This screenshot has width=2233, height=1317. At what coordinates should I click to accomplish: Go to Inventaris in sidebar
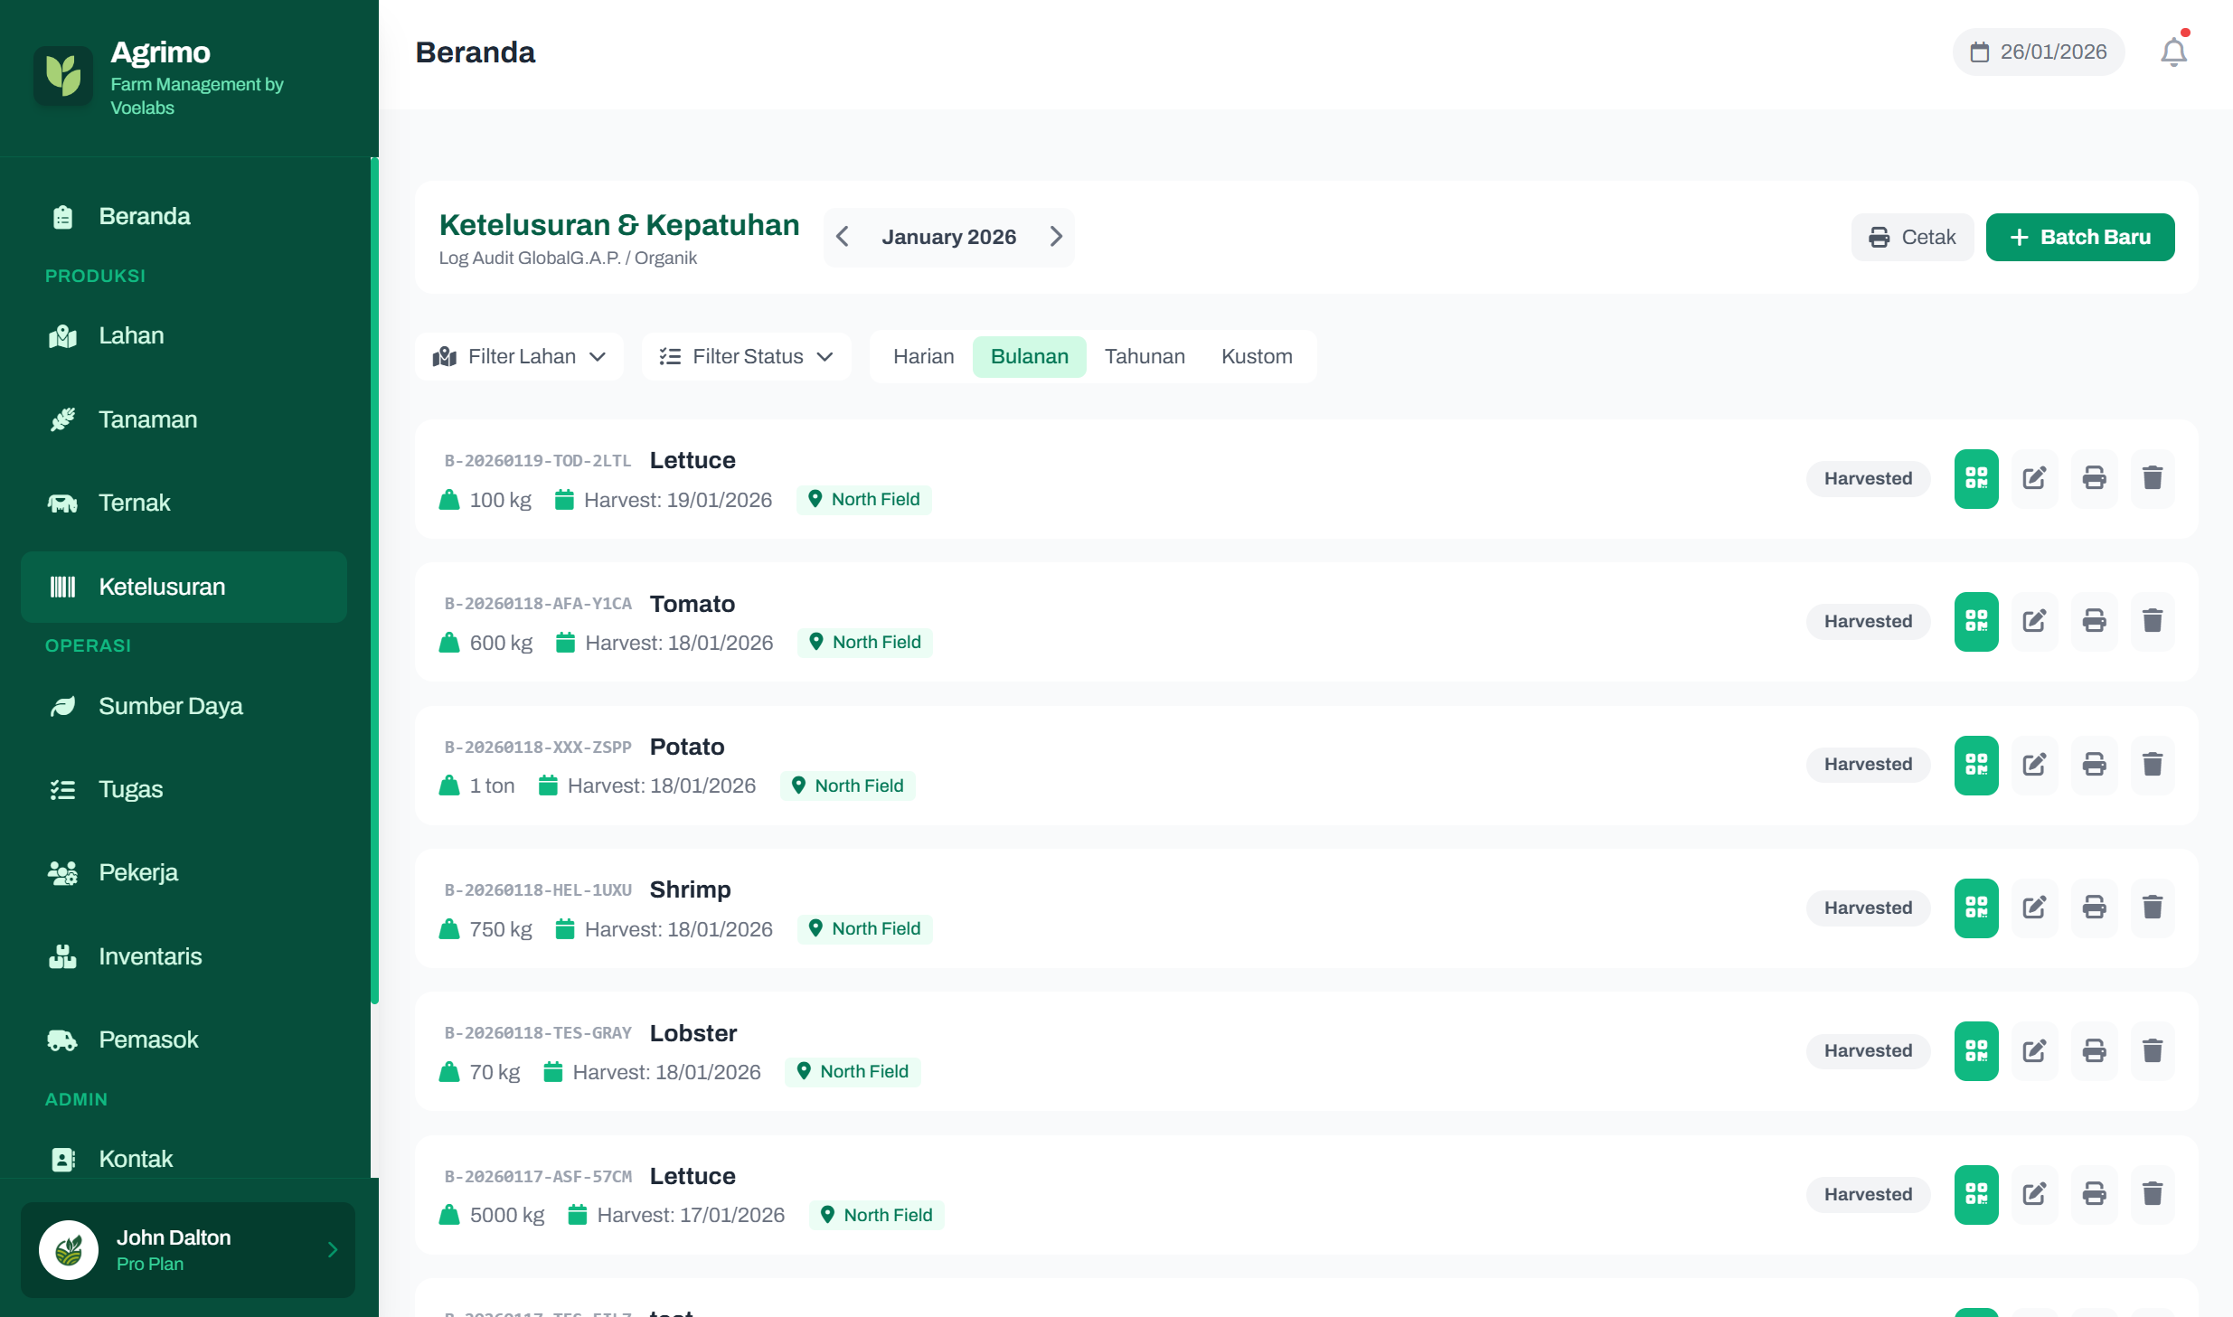click(150, 956)
